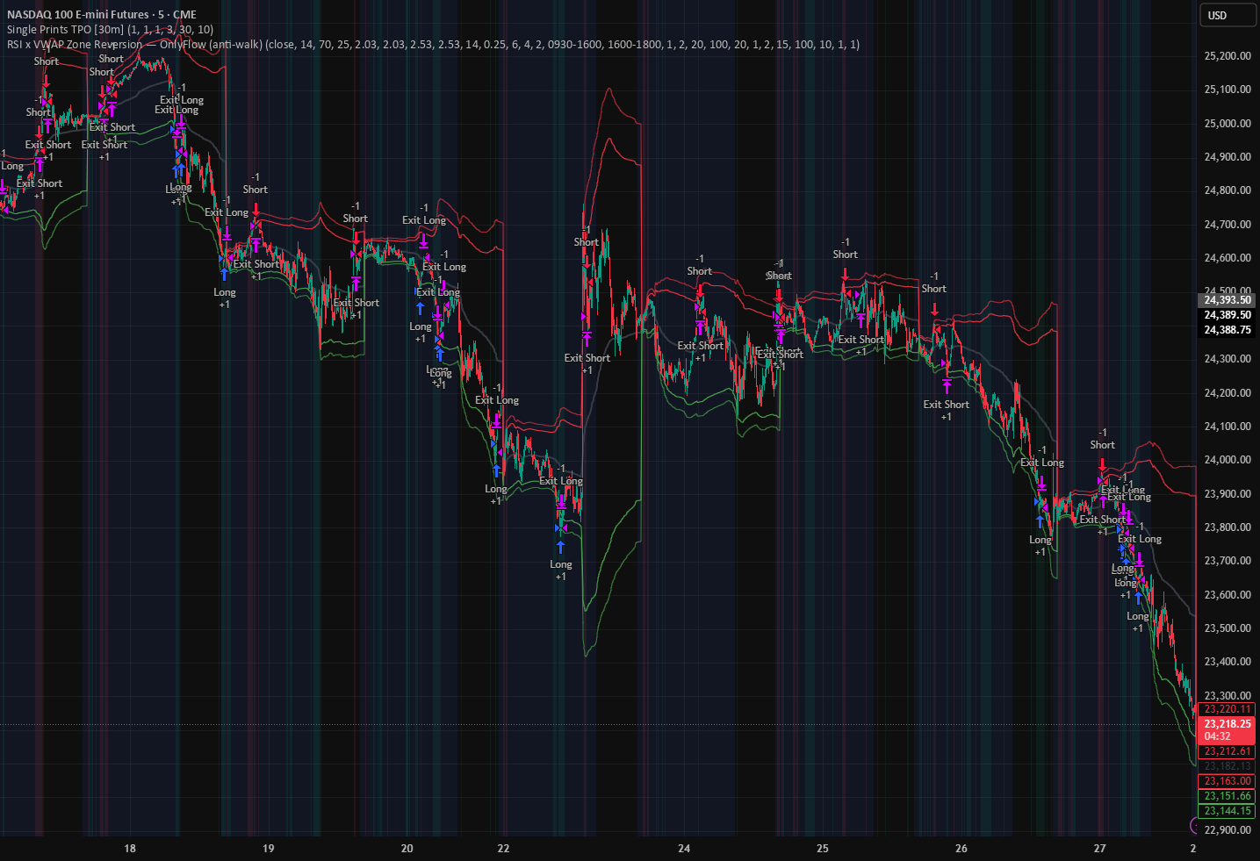Click the 25,000.00 price scale level
Screen dimensions: 1260x861
(1228, 124)
